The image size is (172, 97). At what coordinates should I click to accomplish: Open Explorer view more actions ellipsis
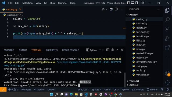pyautogui.click(x=158, y=9)
